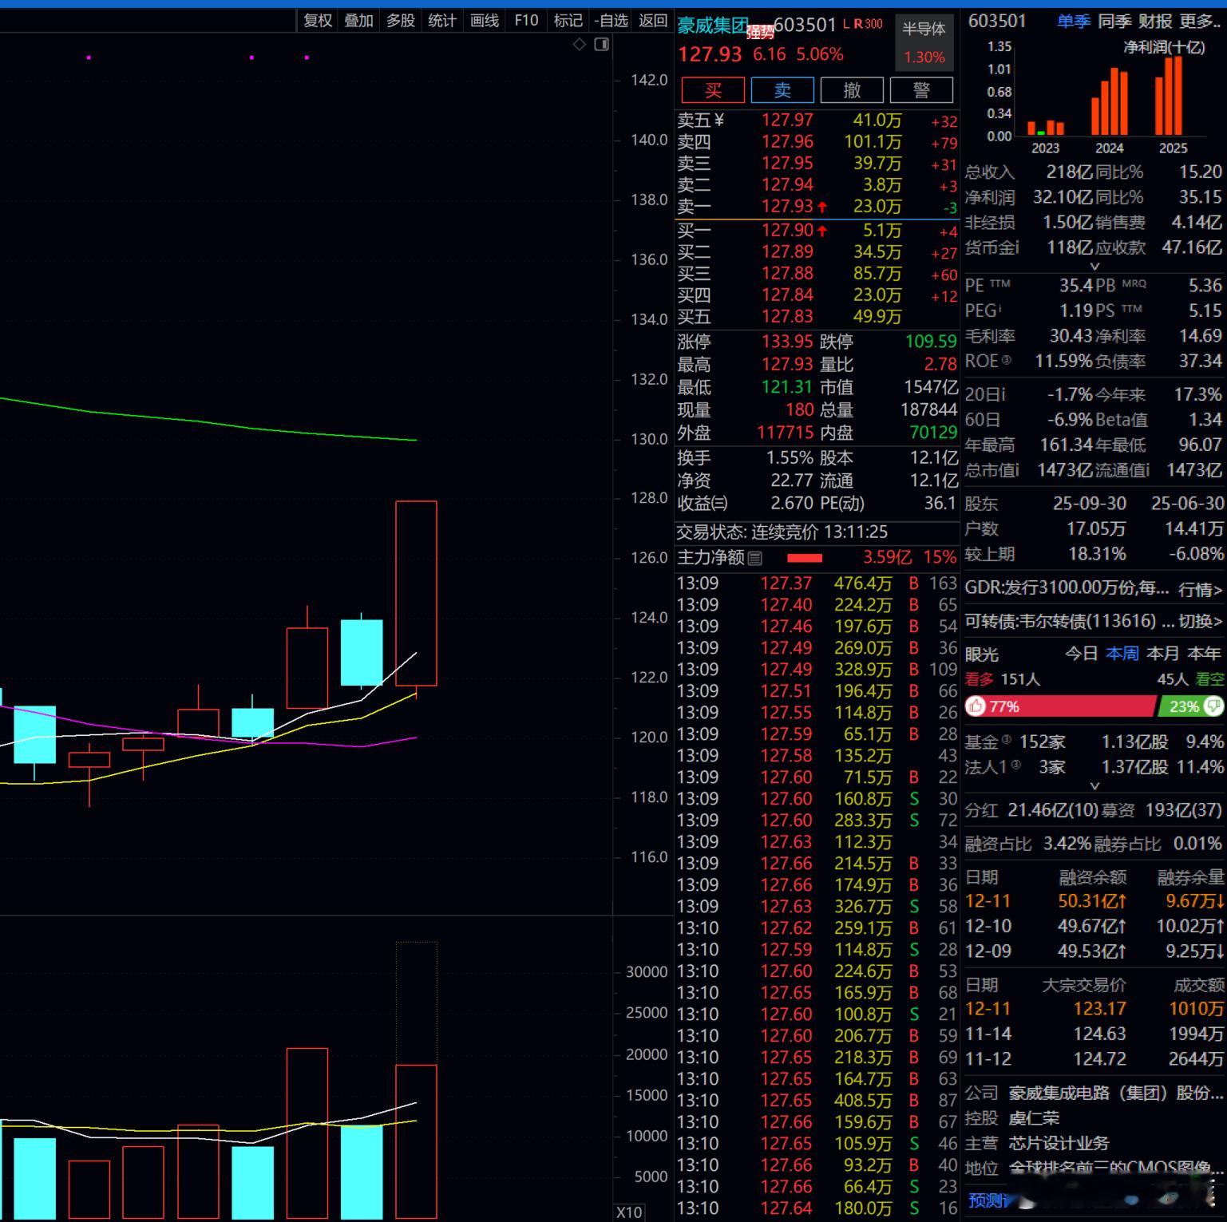Toggle 叠加 overlay on the chart
Screen dimensions: 1227x1222
(x=358, y=21)
